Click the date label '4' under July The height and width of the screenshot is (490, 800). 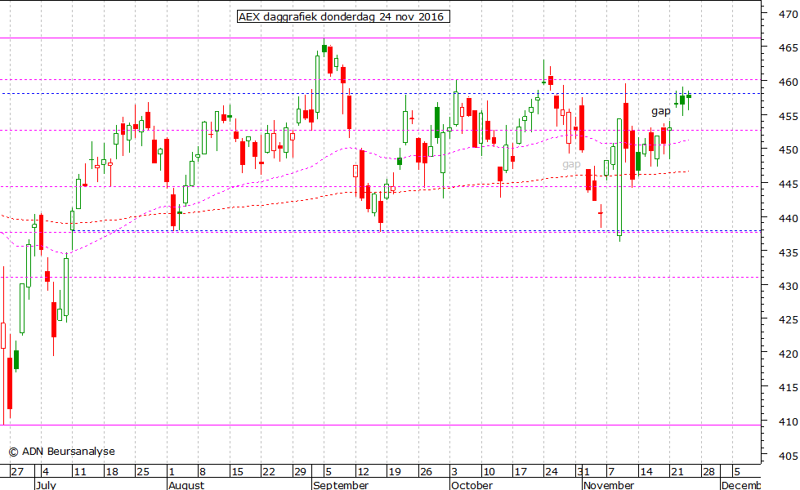coord(45,471)
